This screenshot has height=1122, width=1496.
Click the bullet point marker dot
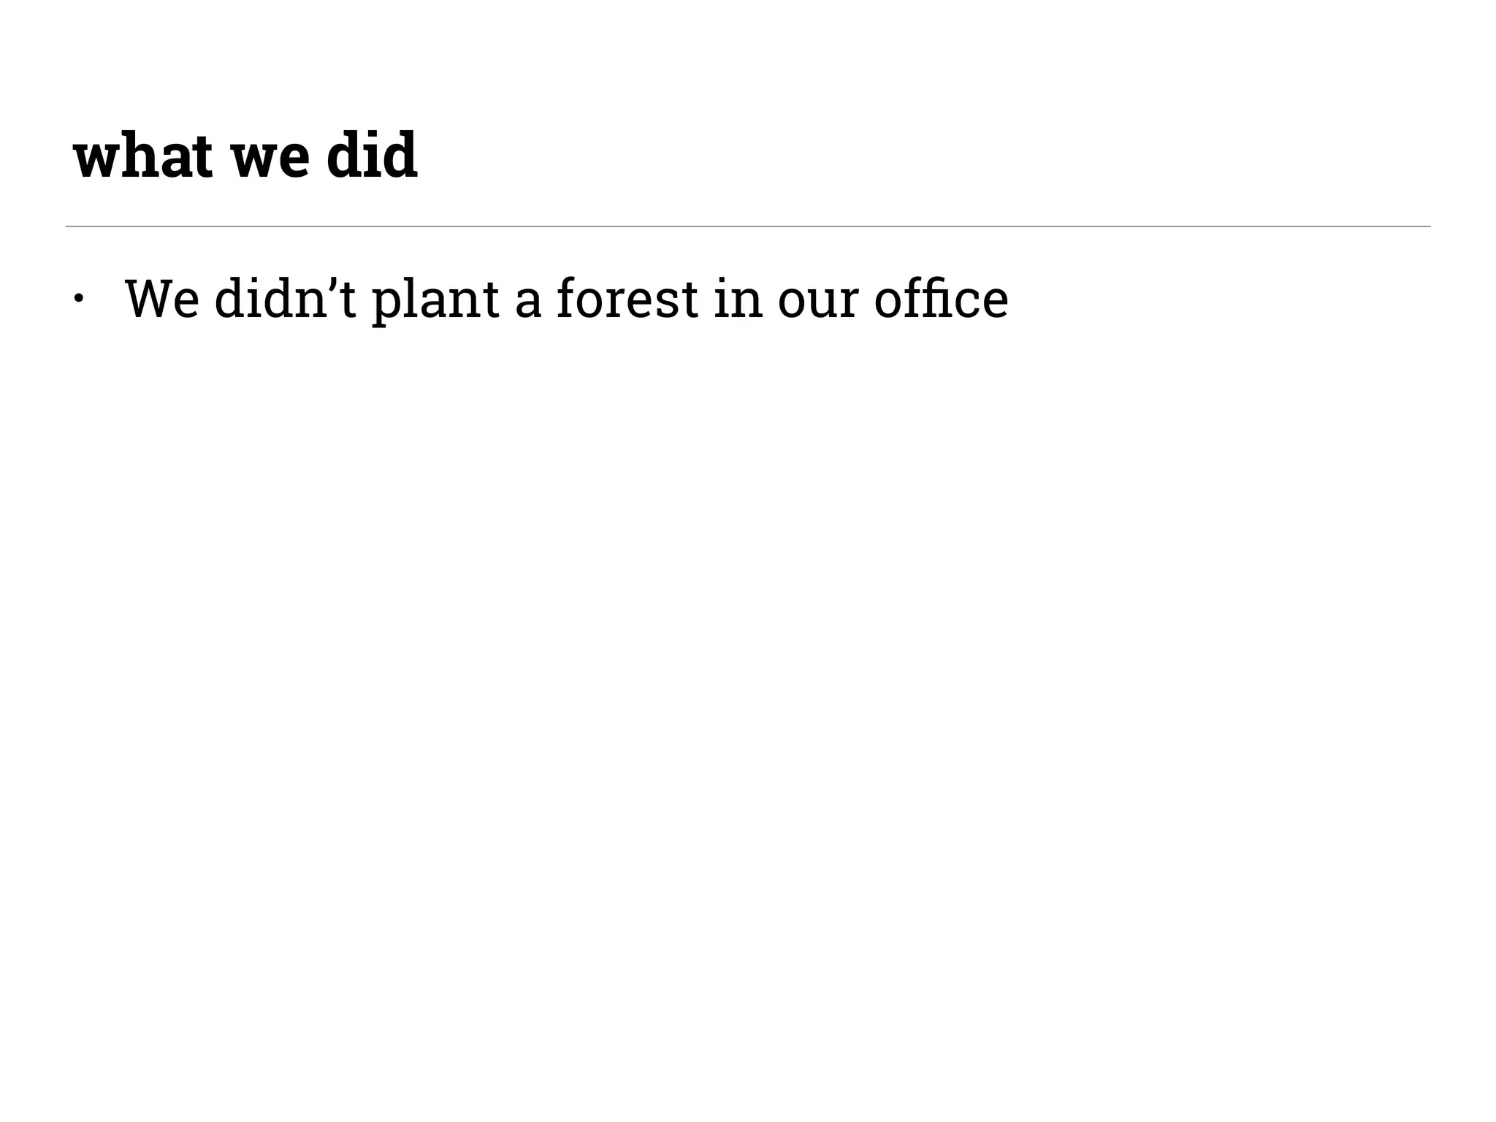(79, 298)
